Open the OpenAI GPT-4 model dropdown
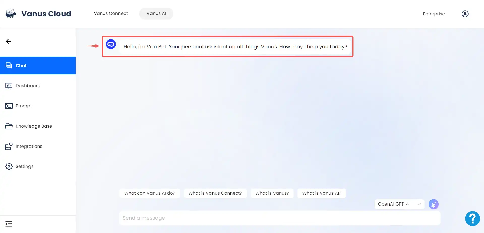This screenshot has height=233, width=484. point(399,204)
